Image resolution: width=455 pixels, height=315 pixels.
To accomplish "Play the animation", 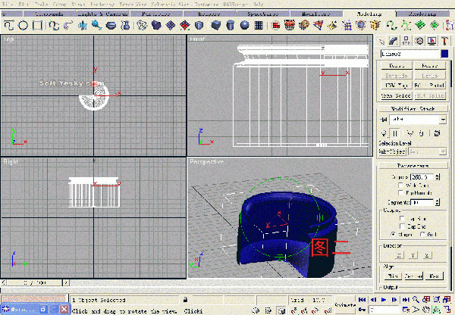I will point(384,299).
